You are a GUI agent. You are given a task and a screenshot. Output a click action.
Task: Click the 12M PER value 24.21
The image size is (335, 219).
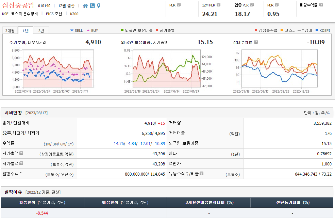point(210,14)
